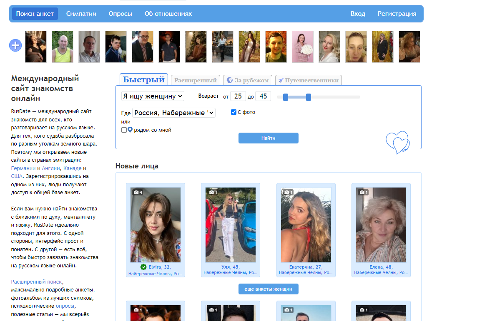Open the Опросы section
The width and height of the screenshot is (477, 321).
click(121, 14)
